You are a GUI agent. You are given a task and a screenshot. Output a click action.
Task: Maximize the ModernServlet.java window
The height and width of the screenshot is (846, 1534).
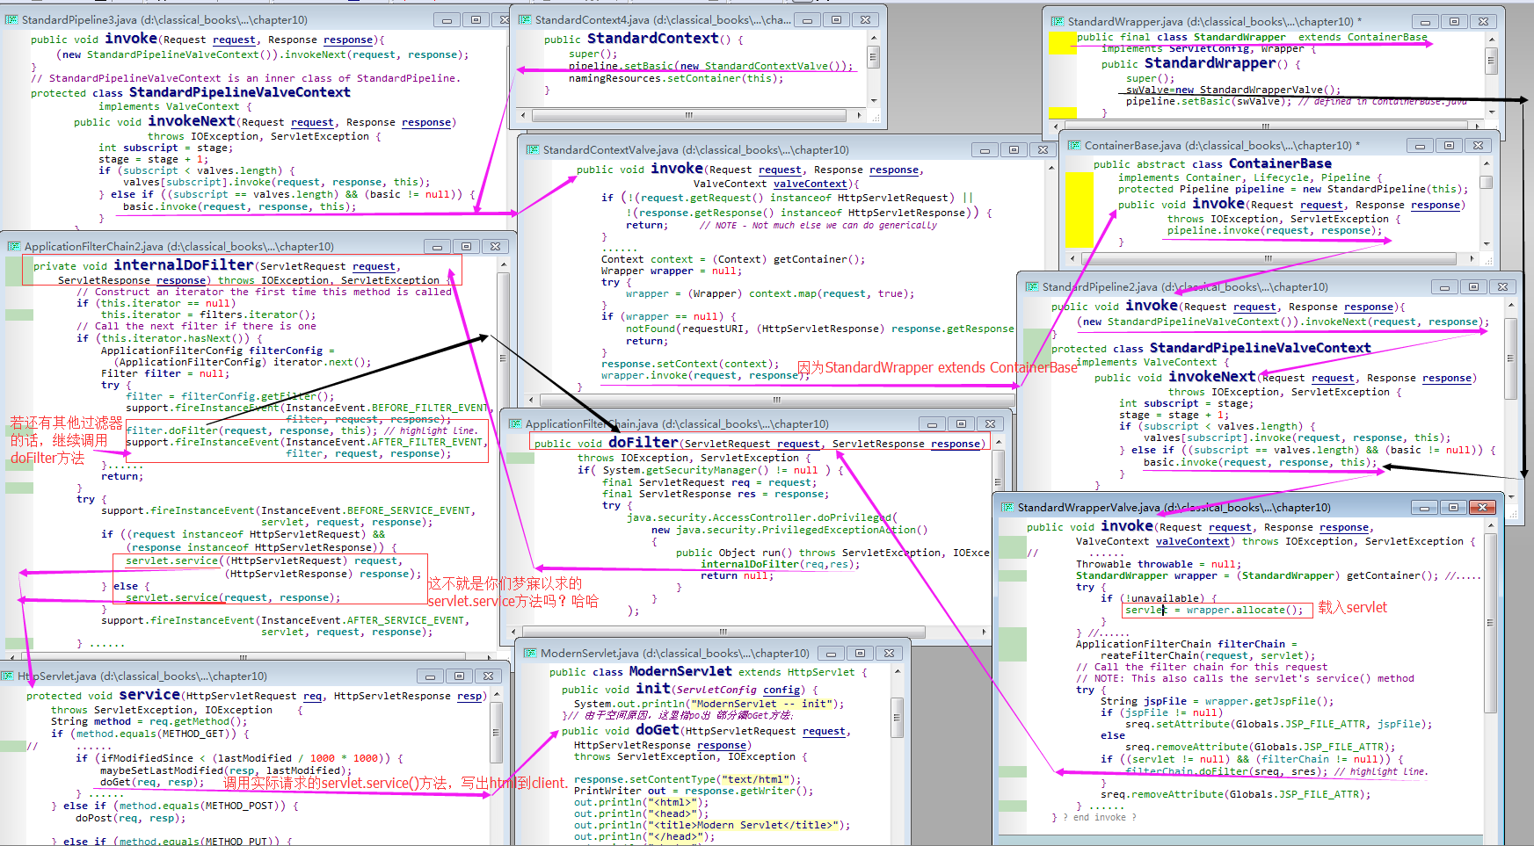[860, 653]
